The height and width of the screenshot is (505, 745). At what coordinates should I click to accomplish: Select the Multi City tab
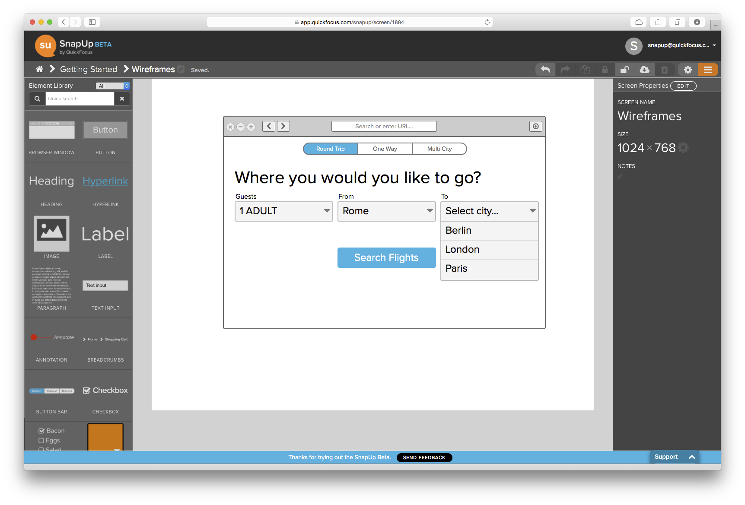439,149
